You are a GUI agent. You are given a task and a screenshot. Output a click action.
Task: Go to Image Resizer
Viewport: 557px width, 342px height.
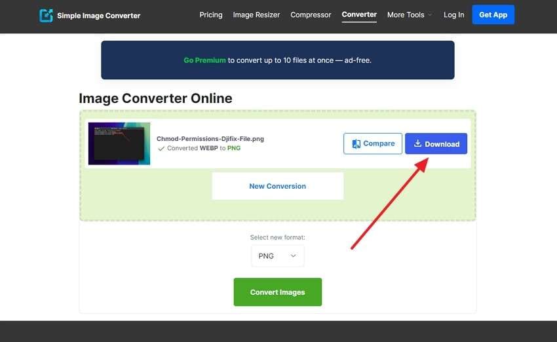point(256,15)
